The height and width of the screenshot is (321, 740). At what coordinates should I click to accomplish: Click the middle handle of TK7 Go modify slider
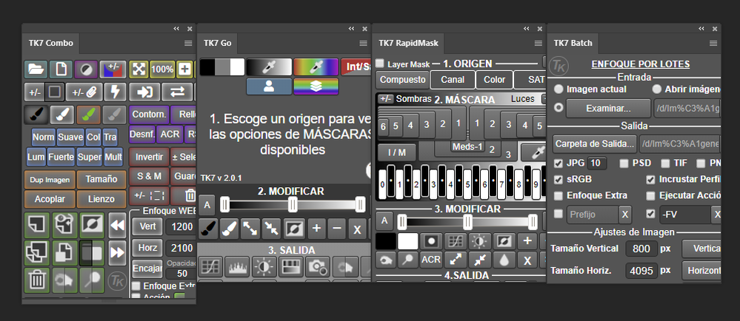click(x=293, y=204)
